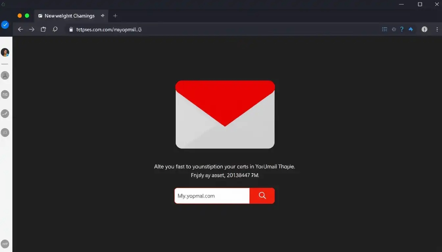
Task: Click the large red envelope logo
Action: [225, 115]
